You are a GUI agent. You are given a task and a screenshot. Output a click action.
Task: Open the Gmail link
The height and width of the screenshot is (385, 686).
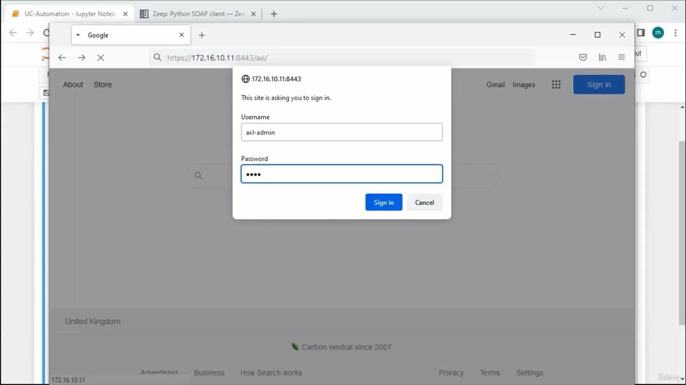pyautogui.click(x=496, y=84)
